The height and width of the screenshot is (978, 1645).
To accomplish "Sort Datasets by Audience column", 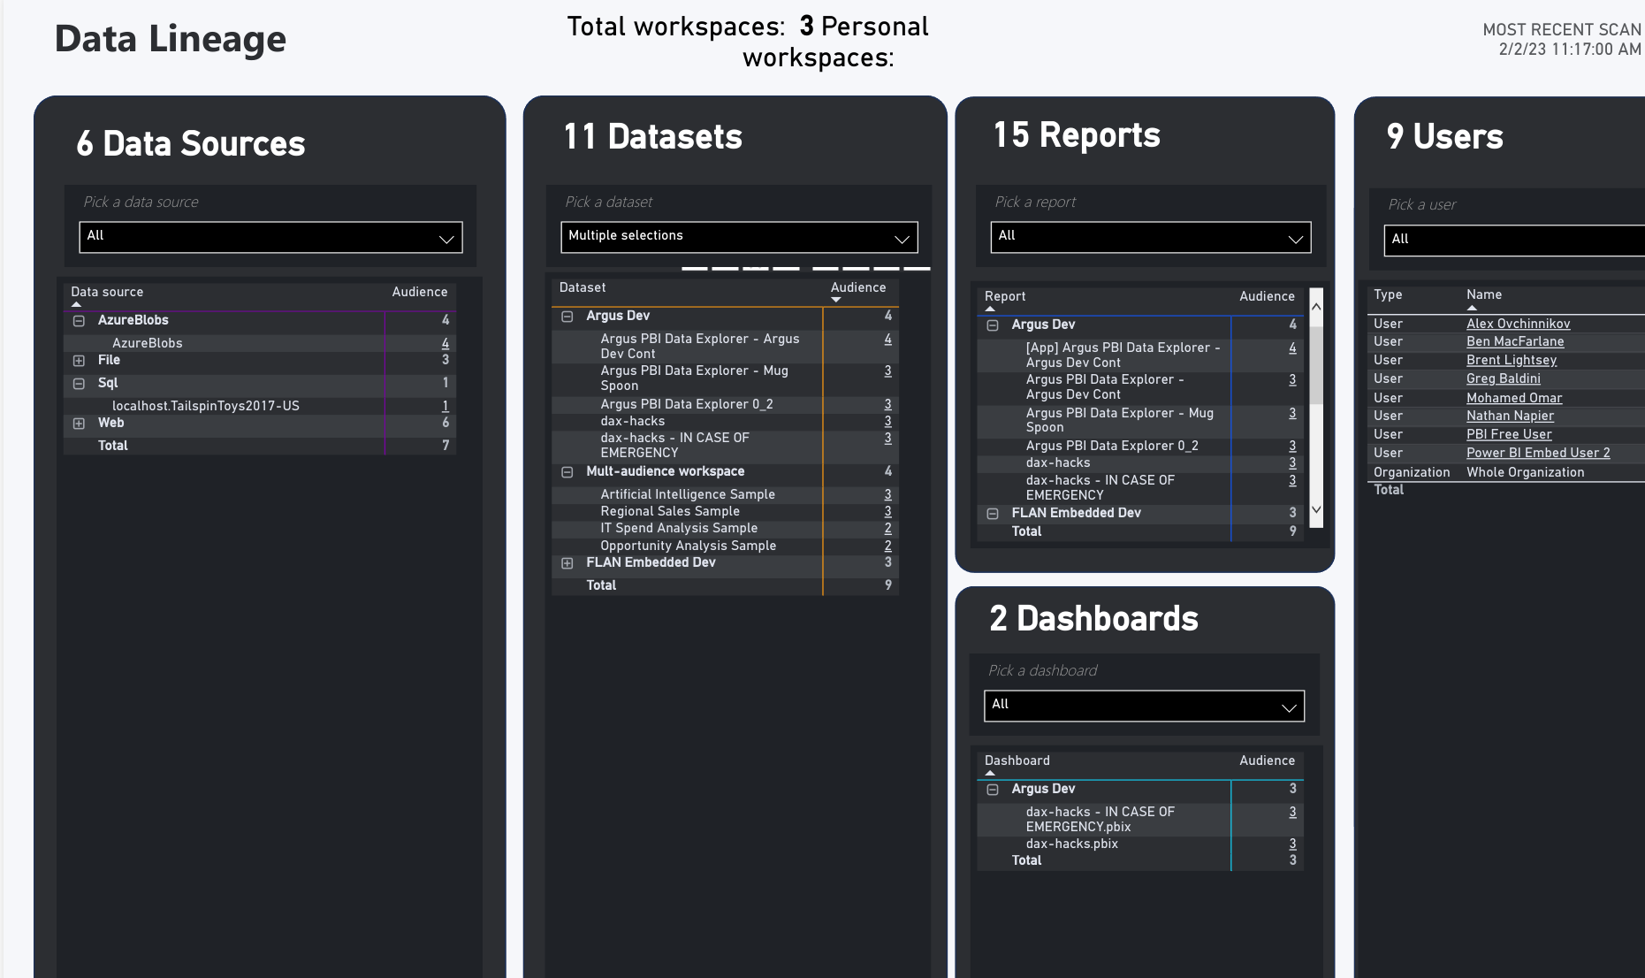I will point(858,287).
